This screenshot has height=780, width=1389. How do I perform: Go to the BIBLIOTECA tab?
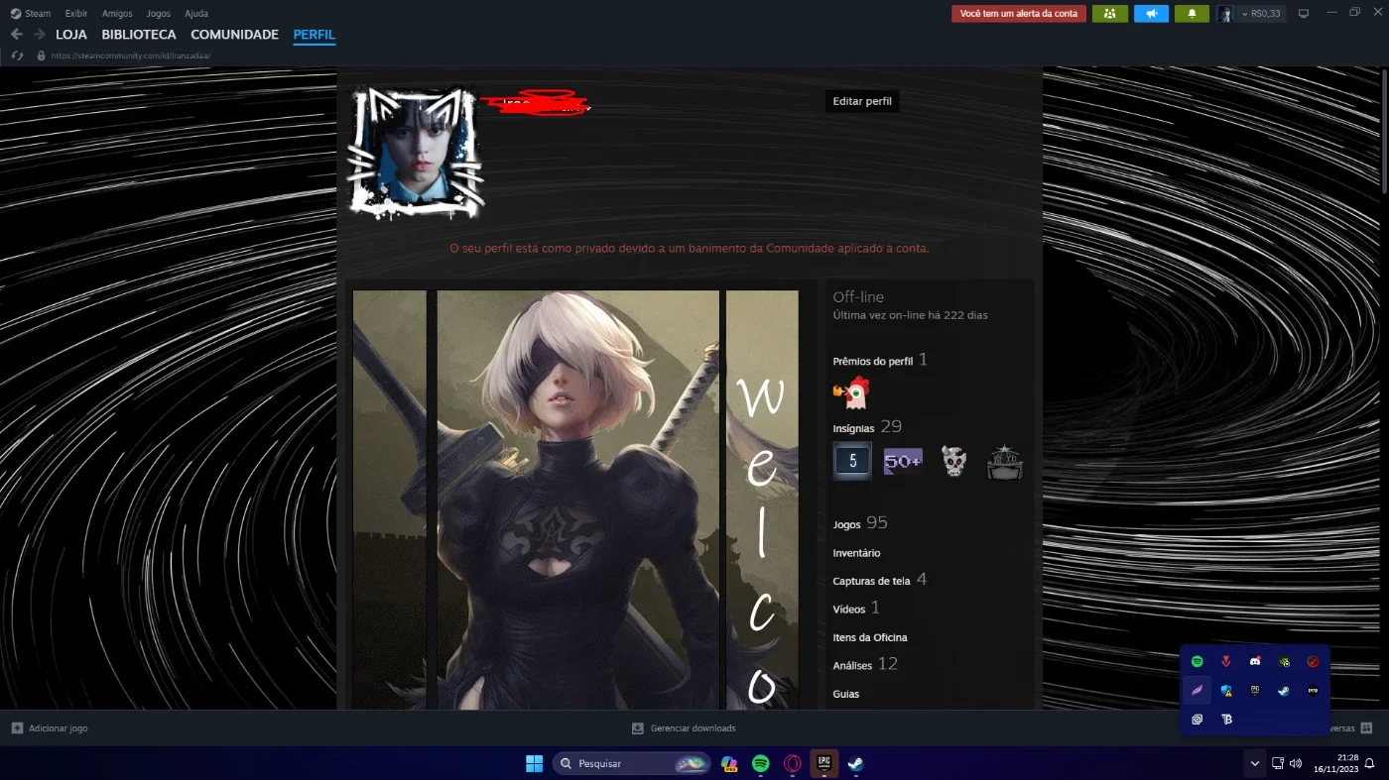tap(139, 35)
